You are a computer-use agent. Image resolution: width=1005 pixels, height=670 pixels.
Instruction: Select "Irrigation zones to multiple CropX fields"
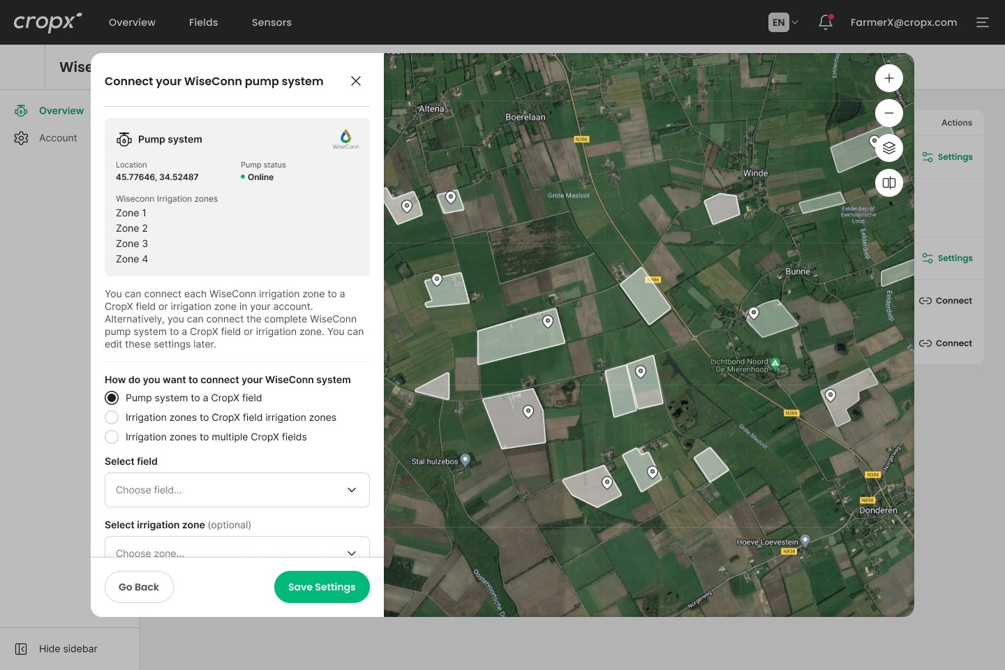pyautogui.click(x=112, y=437)
